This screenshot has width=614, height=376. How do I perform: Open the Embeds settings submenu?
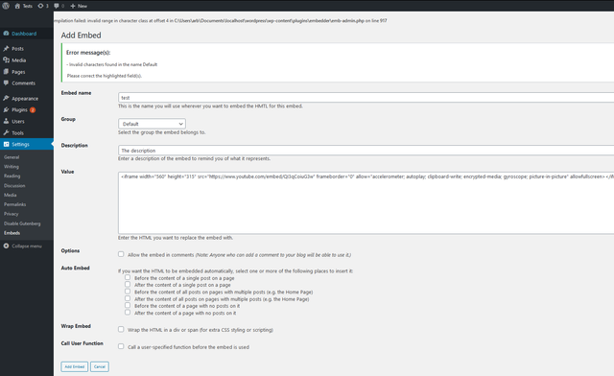(12, 233)
